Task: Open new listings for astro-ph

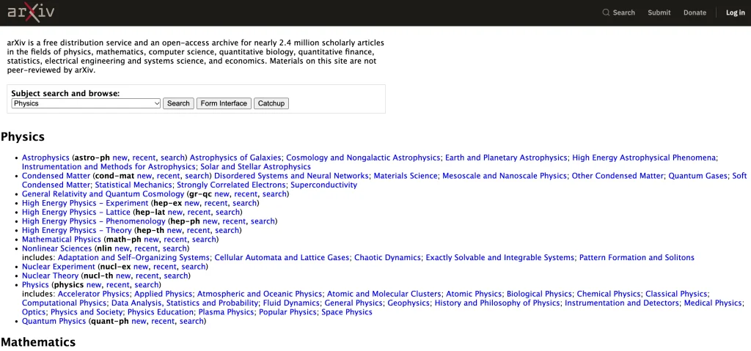Action: [x=120, y=158]
